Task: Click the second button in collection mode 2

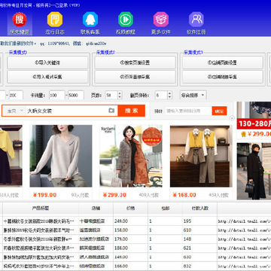Action: point(135,77)
